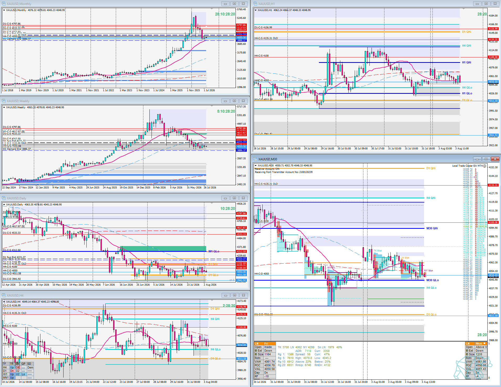Click the Daily chart window title icon

tap(3, 198)
